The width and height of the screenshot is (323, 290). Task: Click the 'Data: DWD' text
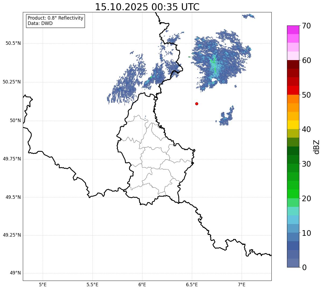click(40, 23)
